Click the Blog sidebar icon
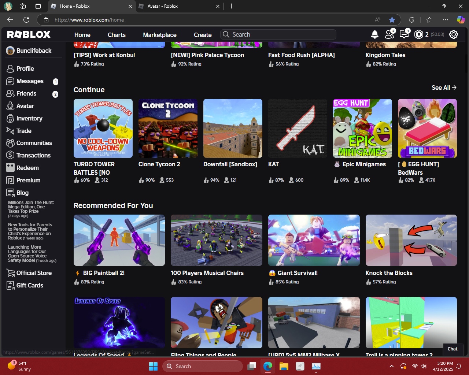The height and width of the screenshot is (375, 469). tap(10, 193)
